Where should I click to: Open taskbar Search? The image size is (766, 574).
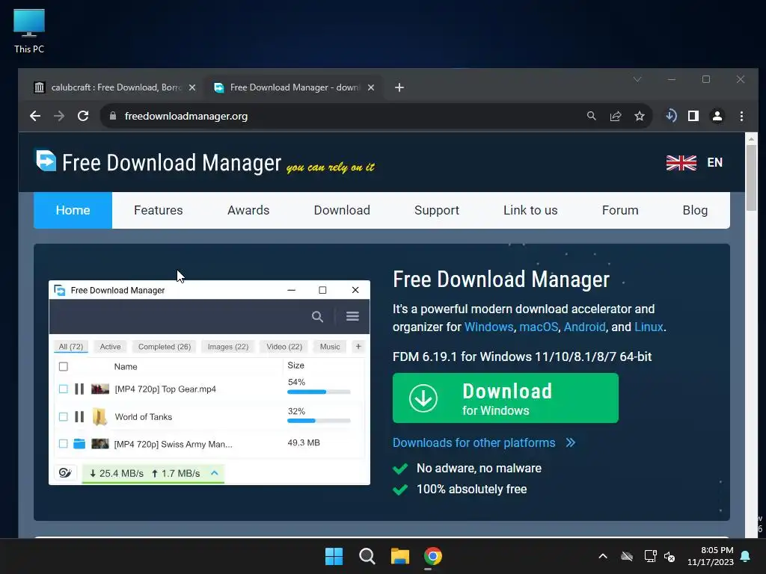coord(367,556)
